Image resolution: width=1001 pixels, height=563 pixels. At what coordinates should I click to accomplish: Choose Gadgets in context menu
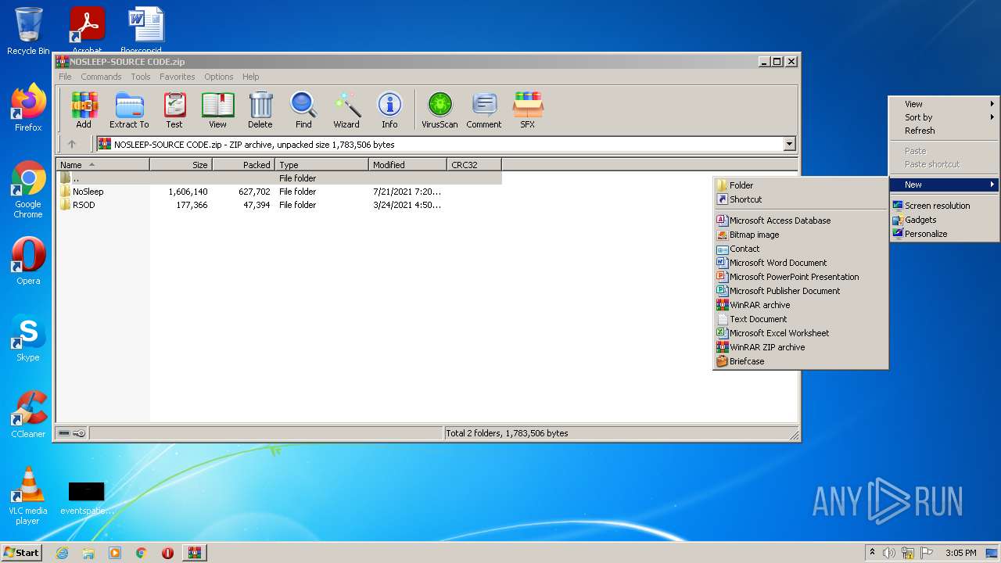click(944, 220)
